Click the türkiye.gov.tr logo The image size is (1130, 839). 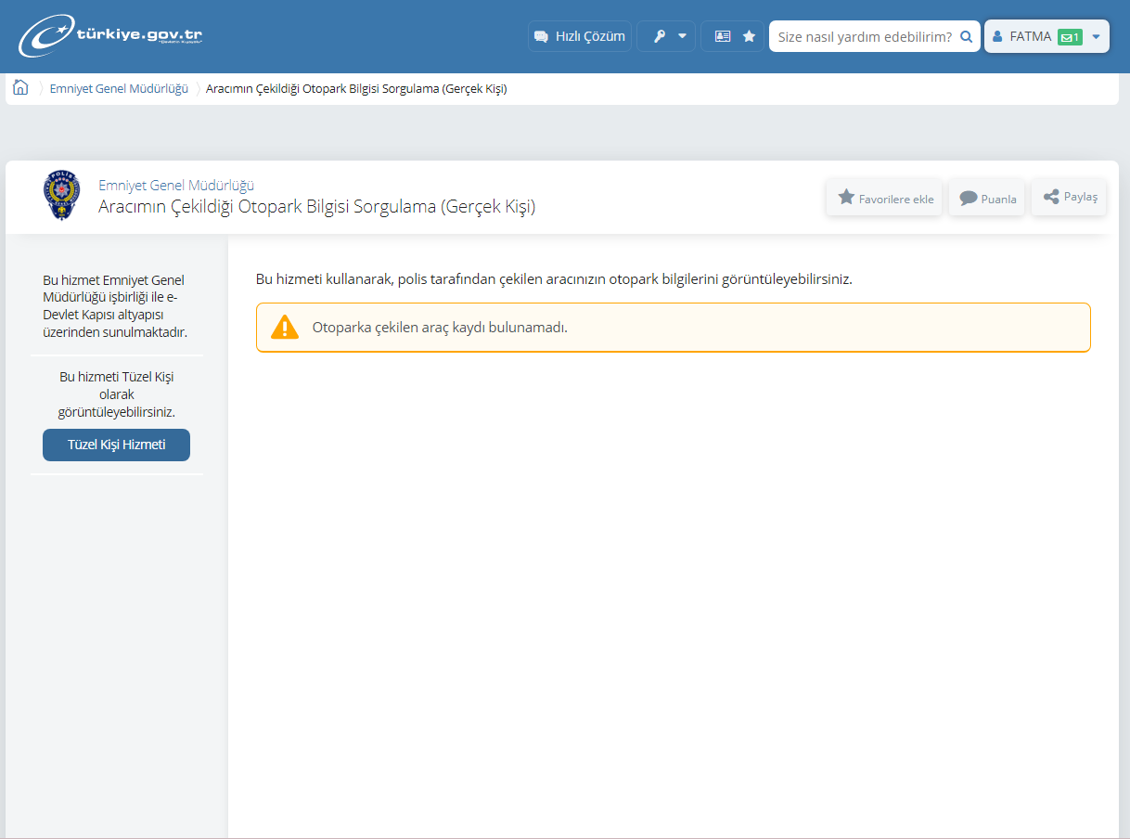click(109, 37)
